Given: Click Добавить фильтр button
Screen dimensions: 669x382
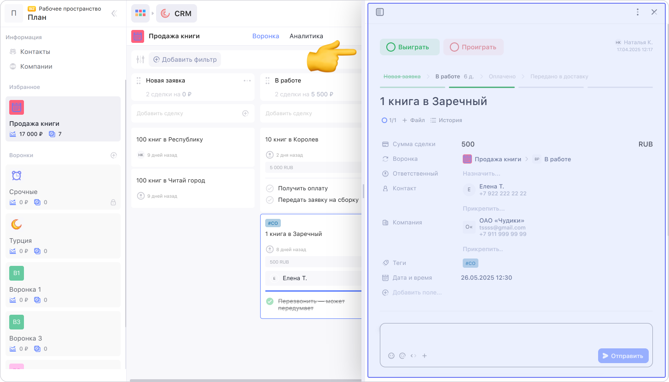Looking at the screenshot, I should (x=185, y=59).
